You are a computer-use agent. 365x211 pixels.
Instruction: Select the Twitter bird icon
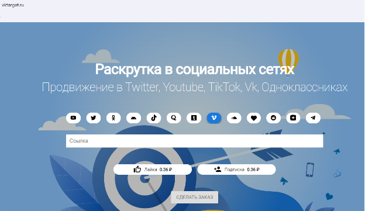coord(94,118)
